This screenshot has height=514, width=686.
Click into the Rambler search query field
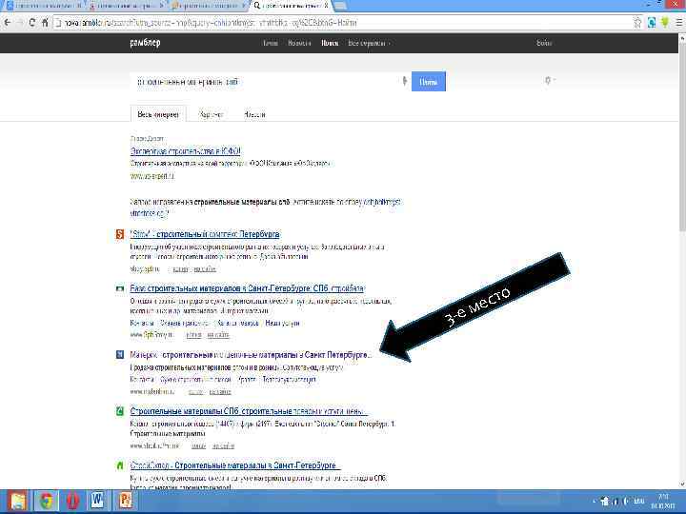[266, 82]
